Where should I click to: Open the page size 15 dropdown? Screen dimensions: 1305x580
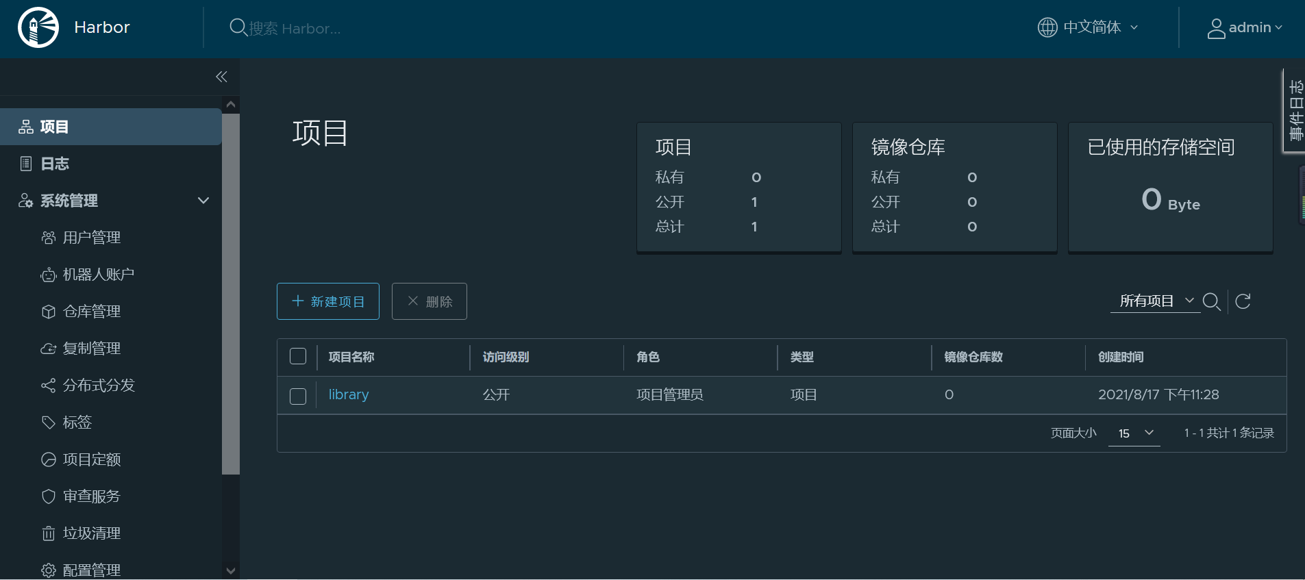1134,433
